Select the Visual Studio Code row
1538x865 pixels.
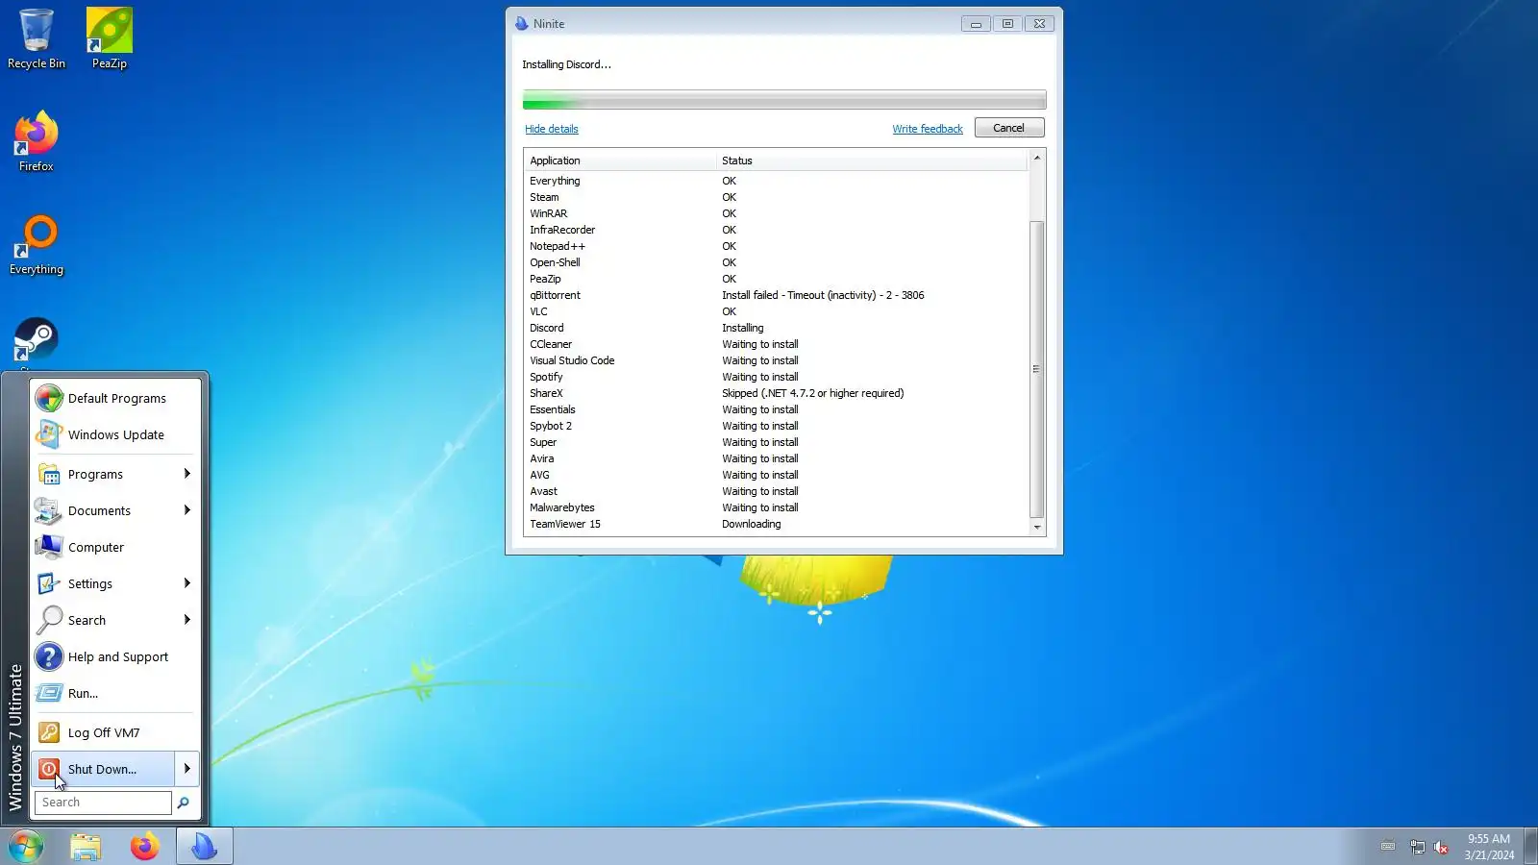click(x=777, y=360)
